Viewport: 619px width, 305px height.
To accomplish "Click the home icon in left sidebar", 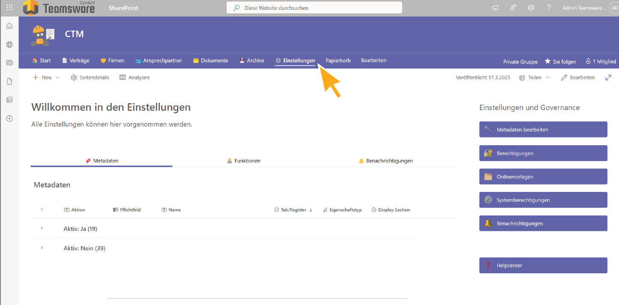I will (9, 26).
